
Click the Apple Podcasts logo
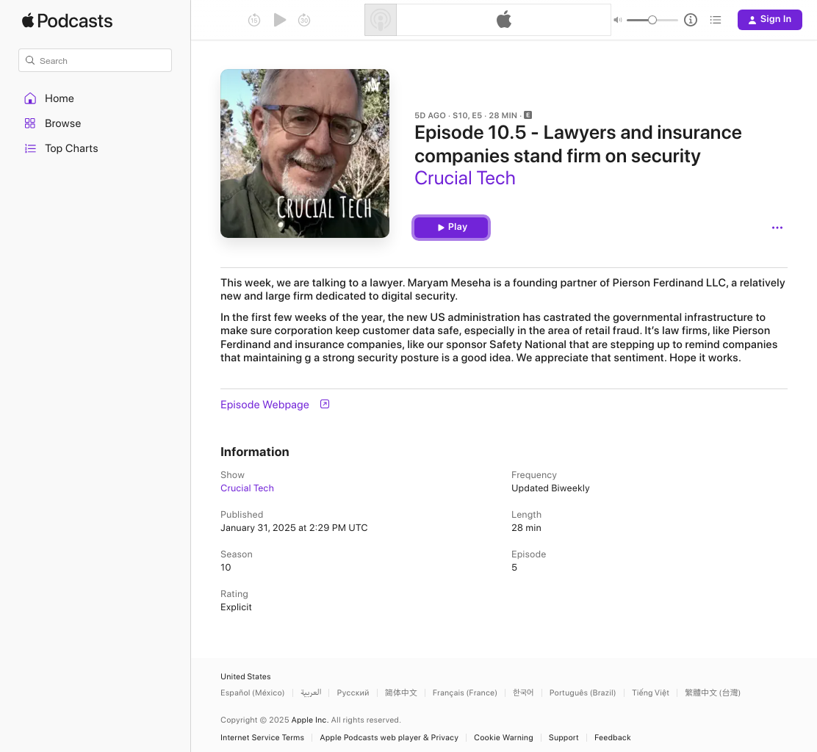click(67, 21)
